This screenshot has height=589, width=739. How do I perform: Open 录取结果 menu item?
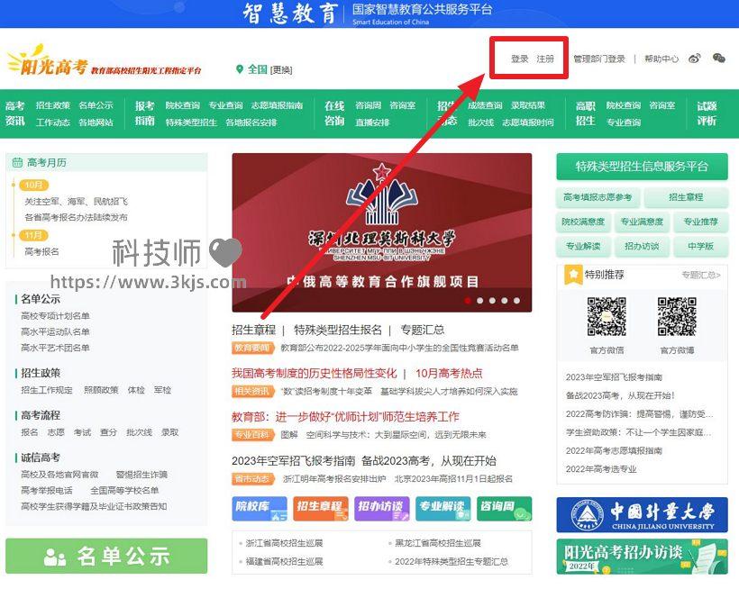coord(528,105)
